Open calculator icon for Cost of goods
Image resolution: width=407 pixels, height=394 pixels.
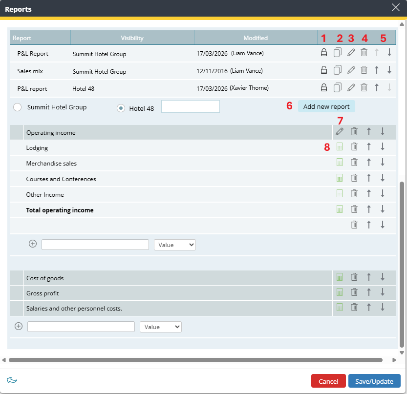pos(340,277)
